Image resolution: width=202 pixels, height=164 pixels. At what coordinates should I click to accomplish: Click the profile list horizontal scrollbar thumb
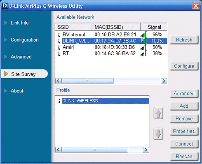[95, 150]
